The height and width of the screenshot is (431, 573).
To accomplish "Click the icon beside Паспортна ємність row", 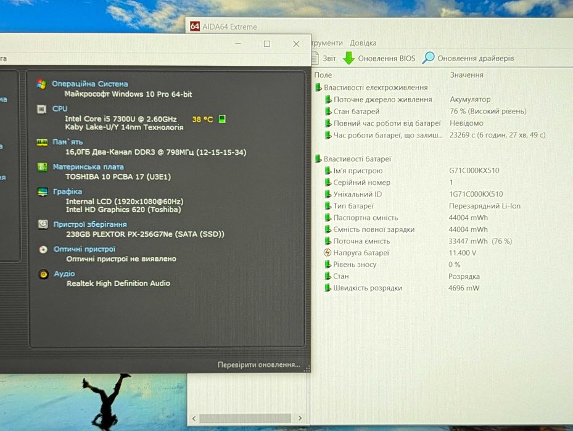I will point(328,217).
